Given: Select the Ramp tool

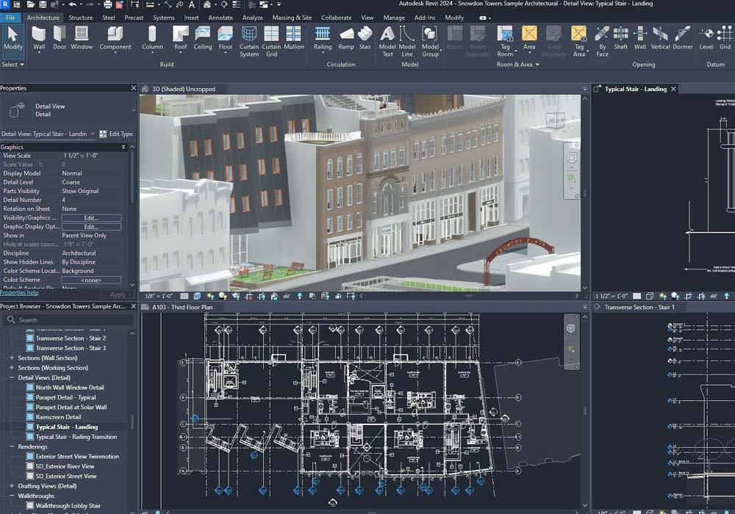Looking at the screenshot, I should point(346,38).
